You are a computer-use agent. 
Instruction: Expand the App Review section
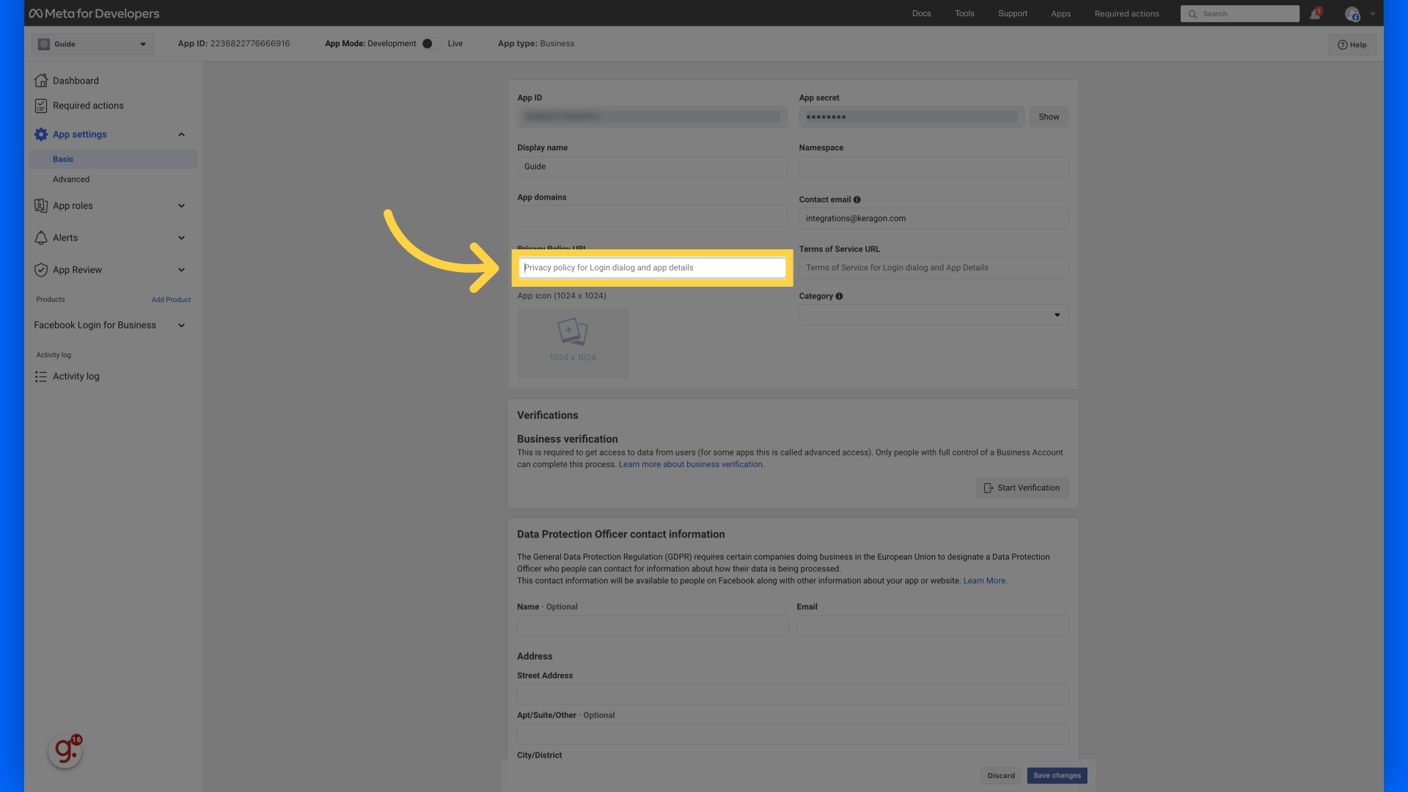(182, 270)
